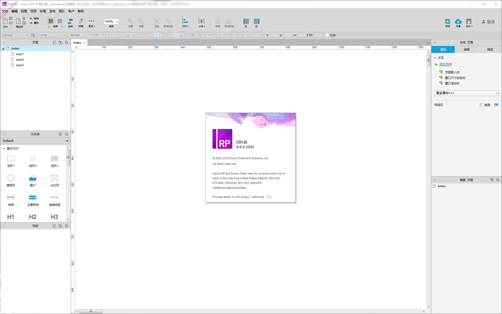Toggle underline text formatting
The height and width of the screenshot is (314, 502).
(x=120, y=35)
